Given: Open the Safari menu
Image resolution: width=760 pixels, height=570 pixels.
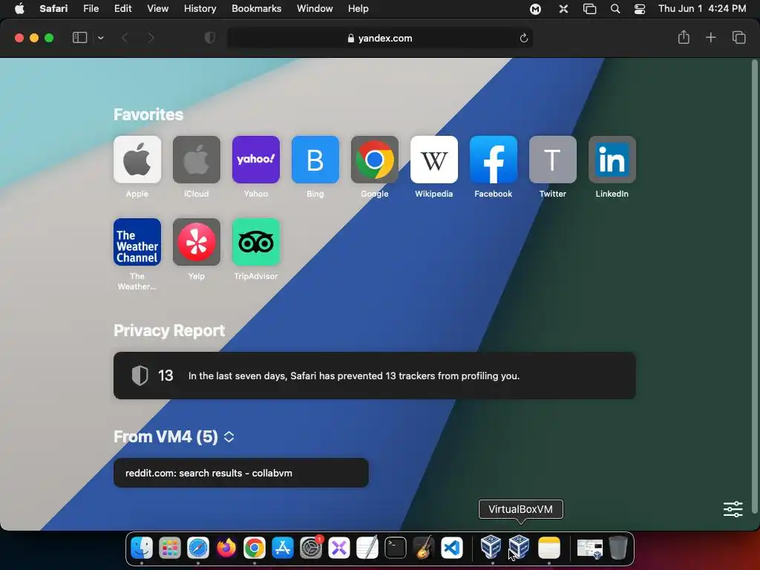Looking at the screenshot, I should pos(53,9).
